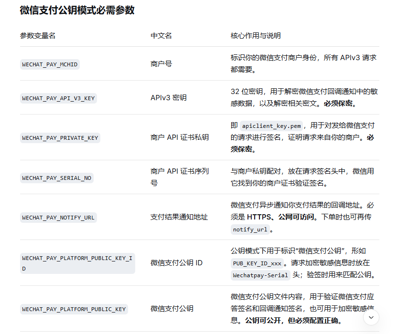
Task: Click the WECHAT_PAY_PLATFORM_PUBLIC_KEY code tag
Action: 74,309
